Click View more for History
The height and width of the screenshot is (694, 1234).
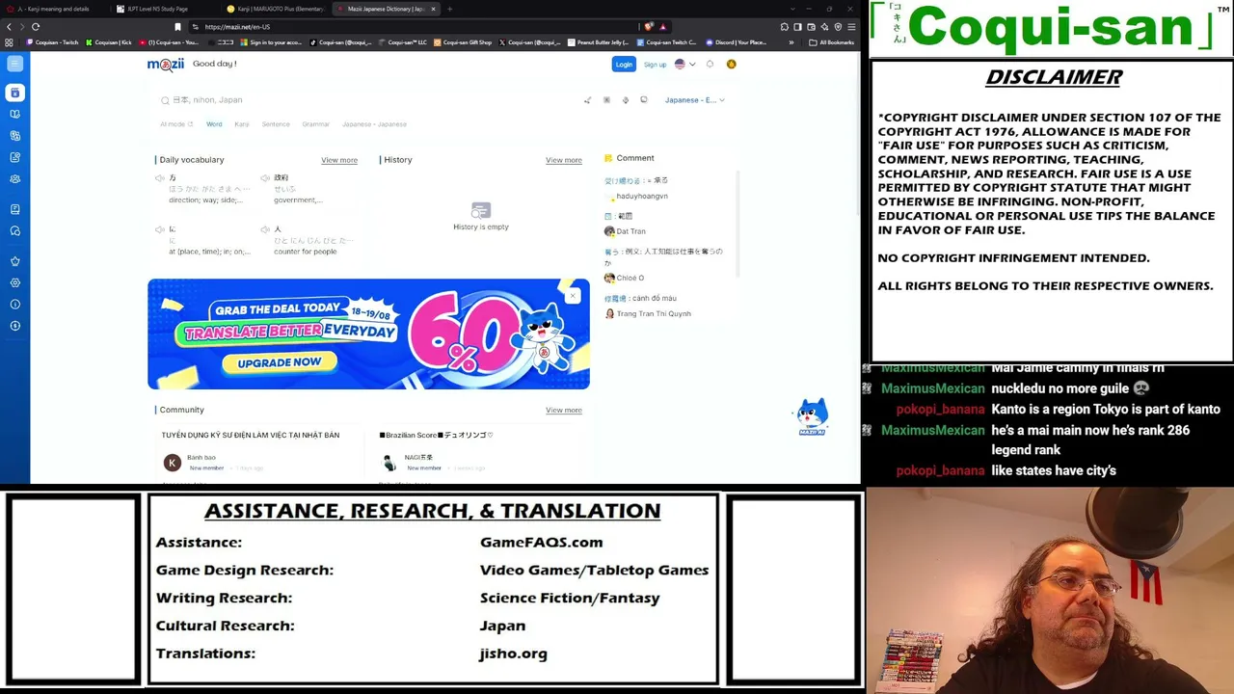coord(564,160)
